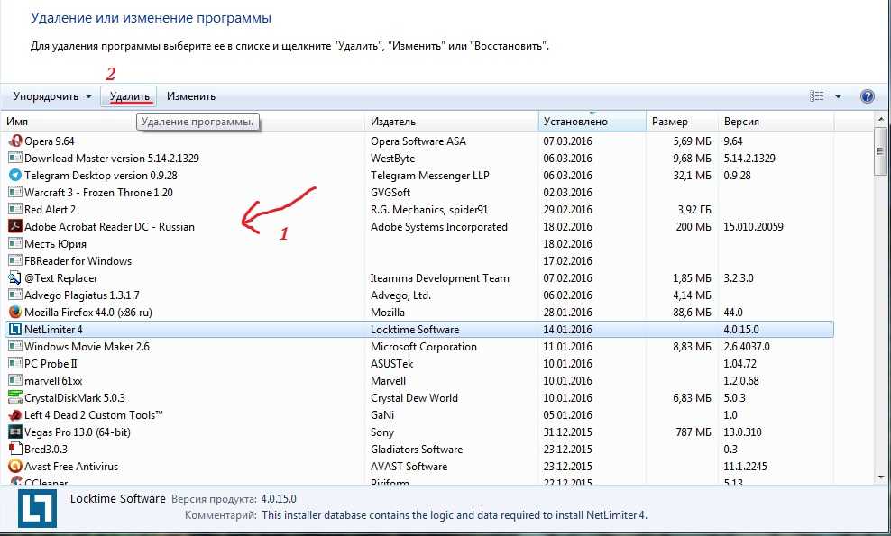The height and width of the screenshot is (536, 891).
Task: Select Mozilla Firefox 44.0 (x86 ru) name
Action: pos(88,312)
